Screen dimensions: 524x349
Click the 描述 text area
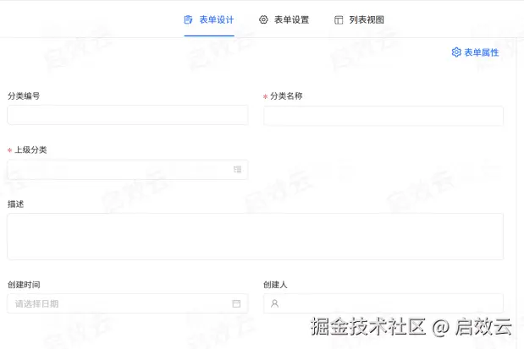[256, 237]
